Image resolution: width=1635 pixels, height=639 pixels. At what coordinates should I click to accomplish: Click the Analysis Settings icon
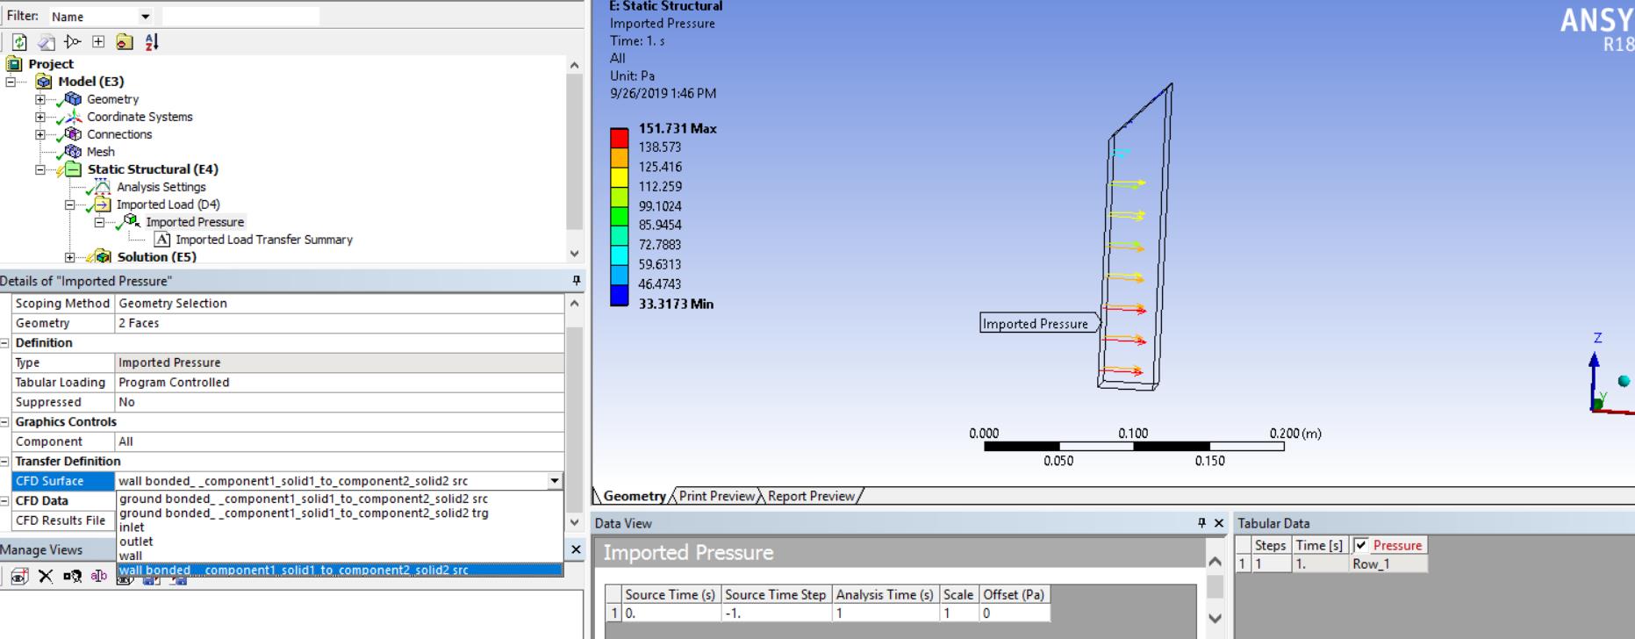103,187
